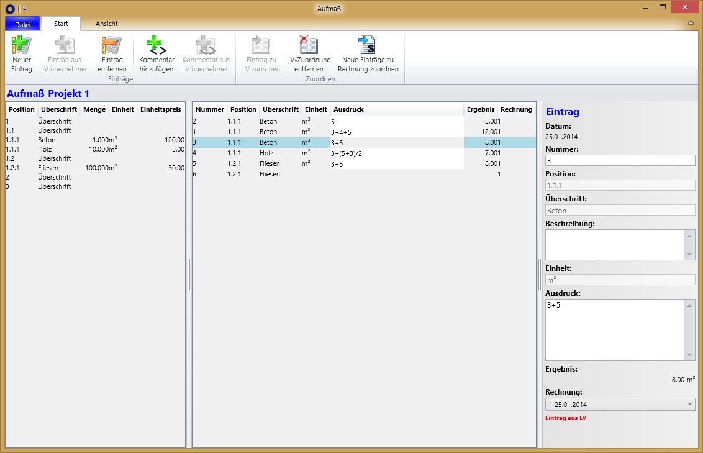Click splitter grip between LV and entries panels
The image size is (703, 453).
point(189,275)
